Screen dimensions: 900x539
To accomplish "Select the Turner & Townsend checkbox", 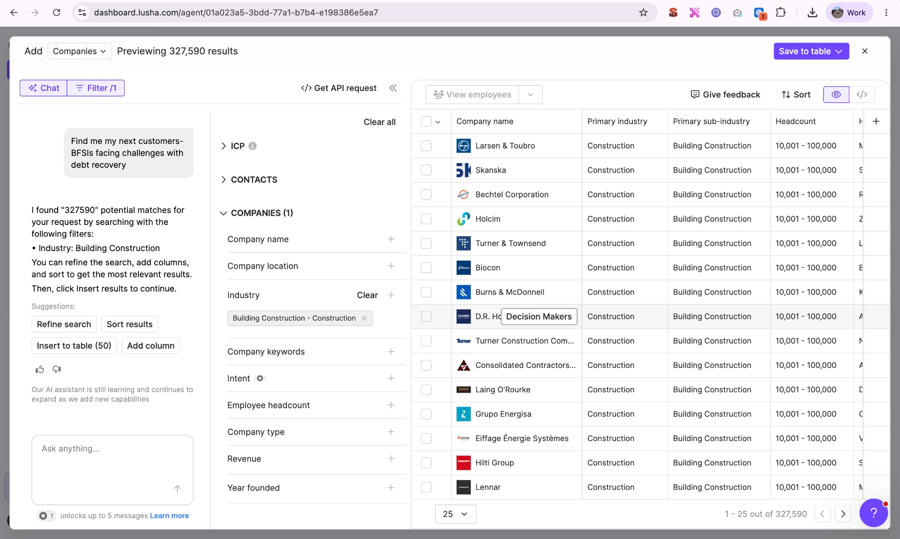I will 426,243.
